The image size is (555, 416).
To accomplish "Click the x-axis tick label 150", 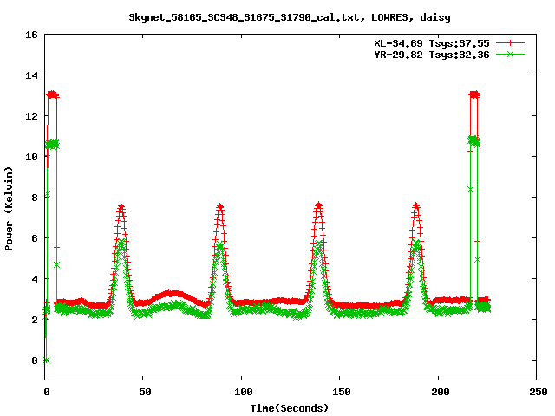I will pos(342,392).
